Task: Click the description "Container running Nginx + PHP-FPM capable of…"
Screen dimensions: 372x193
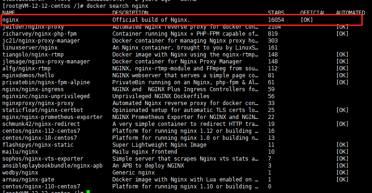Action: [x=185, y=34]
